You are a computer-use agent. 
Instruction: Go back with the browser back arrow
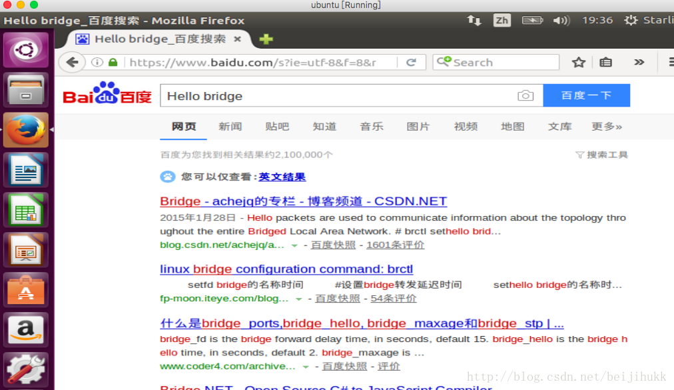click(x=72, y=63)
